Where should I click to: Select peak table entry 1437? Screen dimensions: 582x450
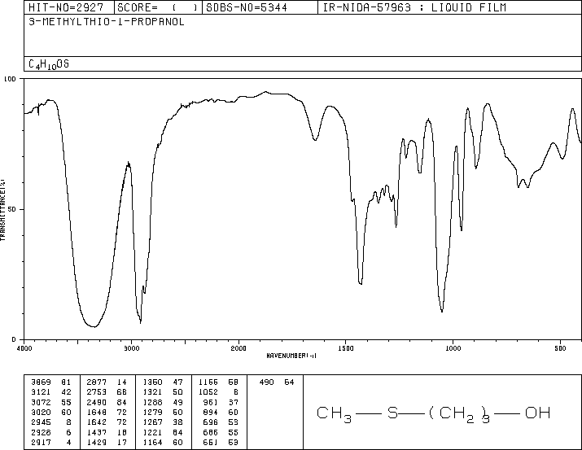tap(97, 432)
